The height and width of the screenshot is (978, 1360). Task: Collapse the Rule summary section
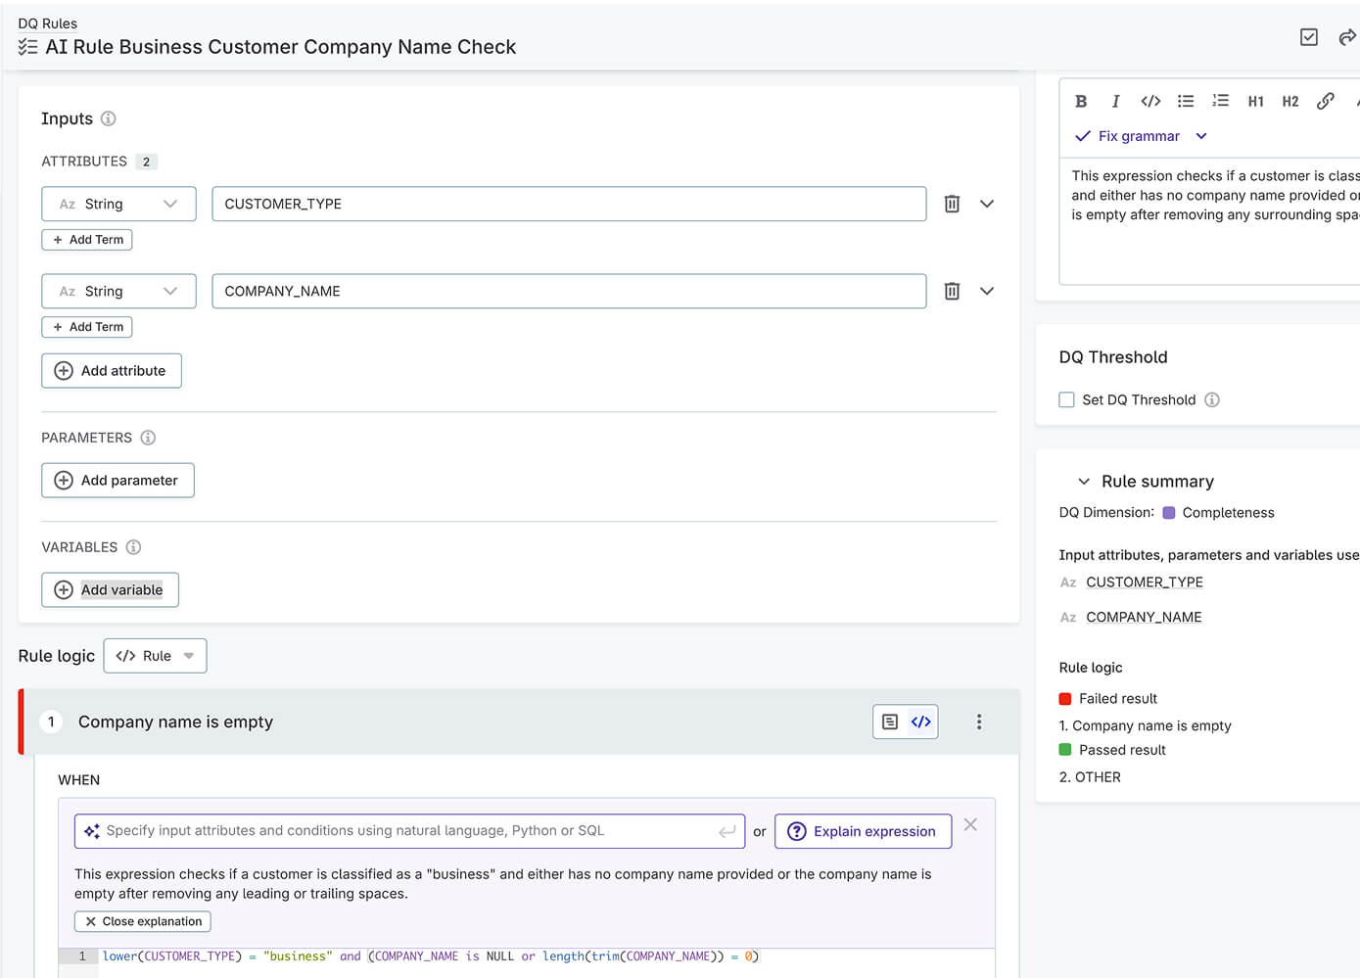pyautogui.click(x=1084, y=482)
